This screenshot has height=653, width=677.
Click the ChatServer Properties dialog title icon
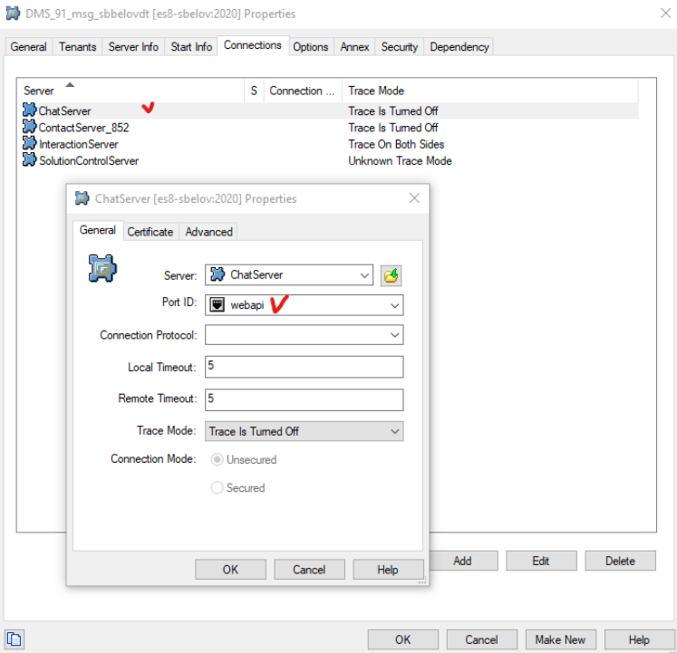82,198
